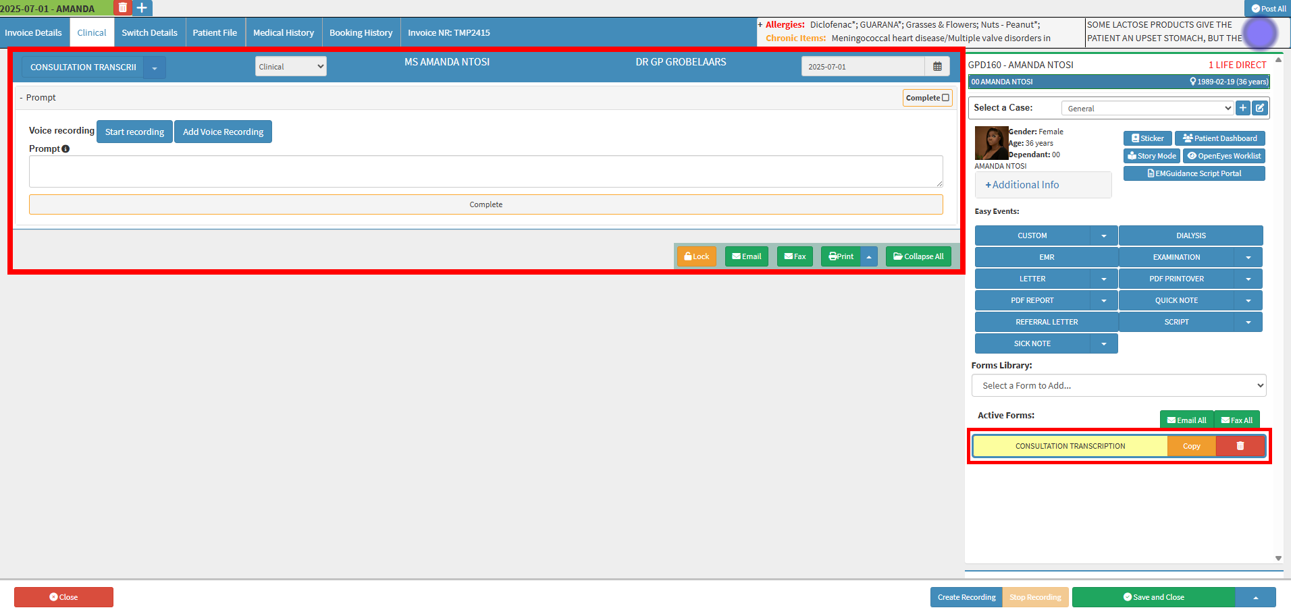
Task: Click the EMR easy event
Action: pyautogui.click(x=1047, y=257)
